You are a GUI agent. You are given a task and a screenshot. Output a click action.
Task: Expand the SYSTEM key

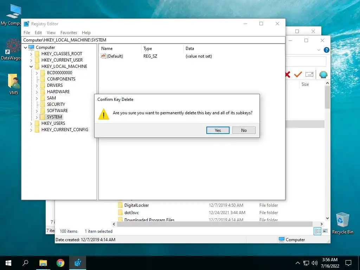point(37,117)
